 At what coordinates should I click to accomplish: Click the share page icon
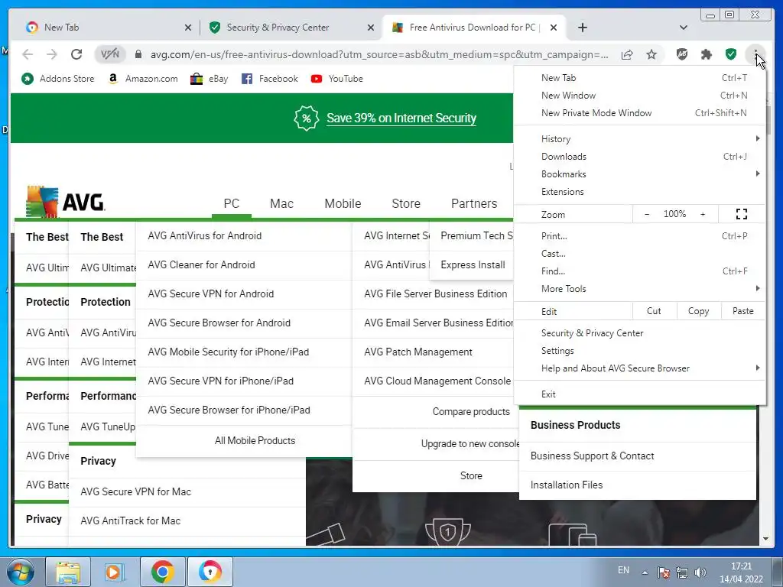(627, 54)
